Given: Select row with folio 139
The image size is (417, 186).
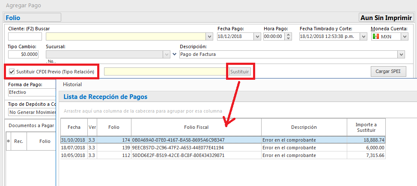Looking at the screenshot, I should pos(223,147).
